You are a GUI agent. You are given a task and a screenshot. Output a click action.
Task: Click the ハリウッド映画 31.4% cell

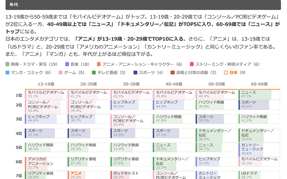(131, 147)
